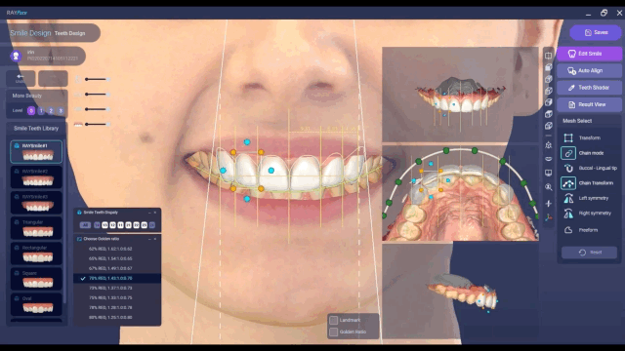Choose the 65% RED golden ratio
Screen dimensions: 625x351
(117, 258)
